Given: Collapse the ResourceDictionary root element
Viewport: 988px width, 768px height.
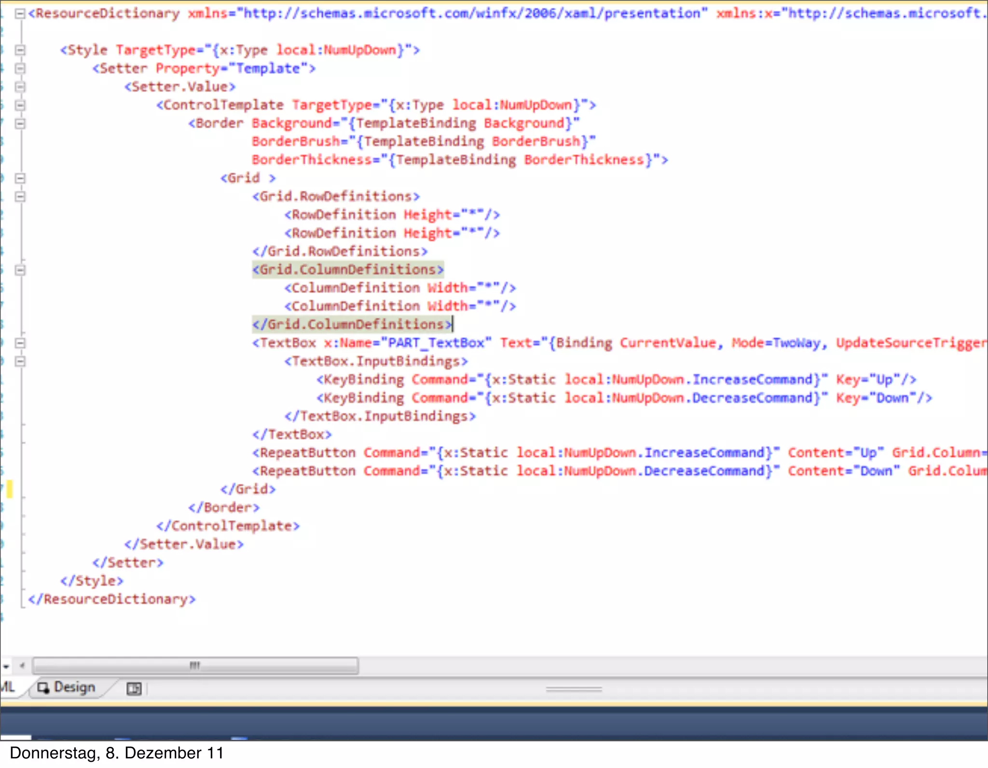Looking at the screenshot, I should (x=20, y=13).
